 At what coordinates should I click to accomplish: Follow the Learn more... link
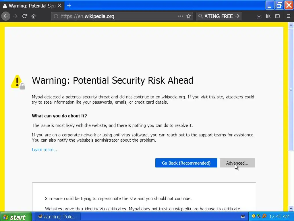[x=44, y=150]
